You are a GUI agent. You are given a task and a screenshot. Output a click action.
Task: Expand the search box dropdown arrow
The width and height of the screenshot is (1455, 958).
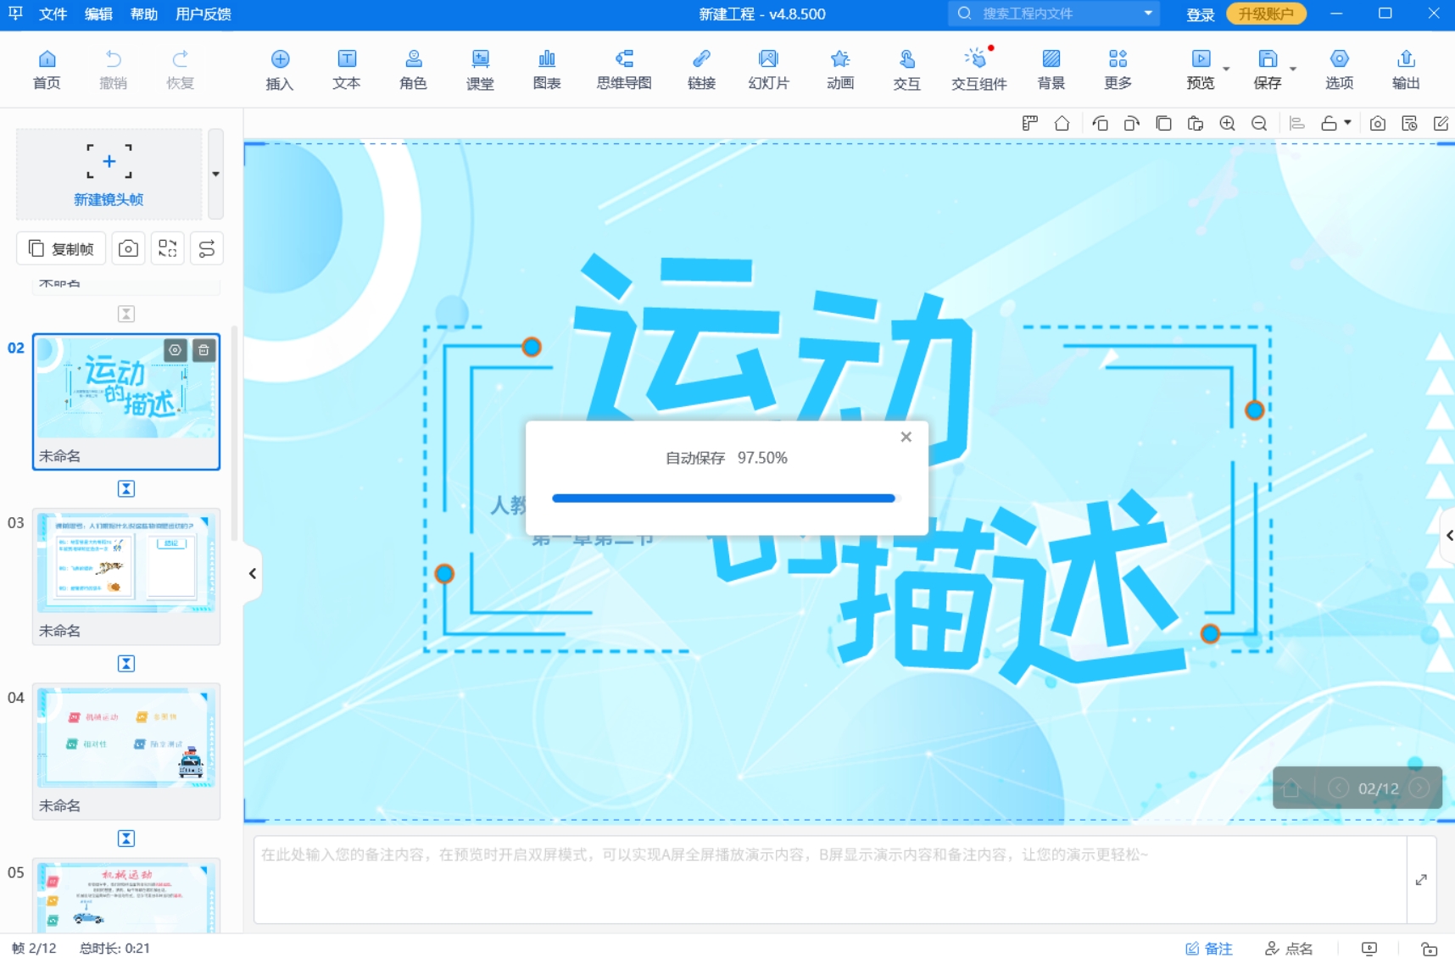coord(1148,14)
